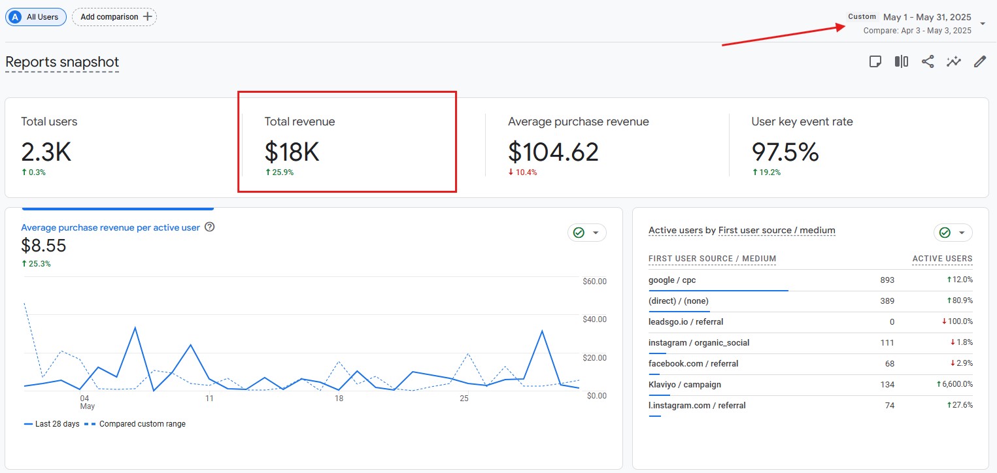Screen dimensions: 997x473
Task: Click the Average purchase revenue per active user title
Action: [x=110, y=227]
